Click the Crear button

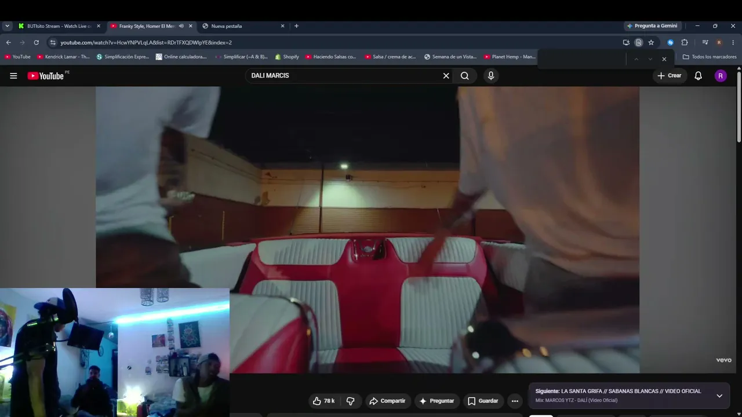pos(670,76)
